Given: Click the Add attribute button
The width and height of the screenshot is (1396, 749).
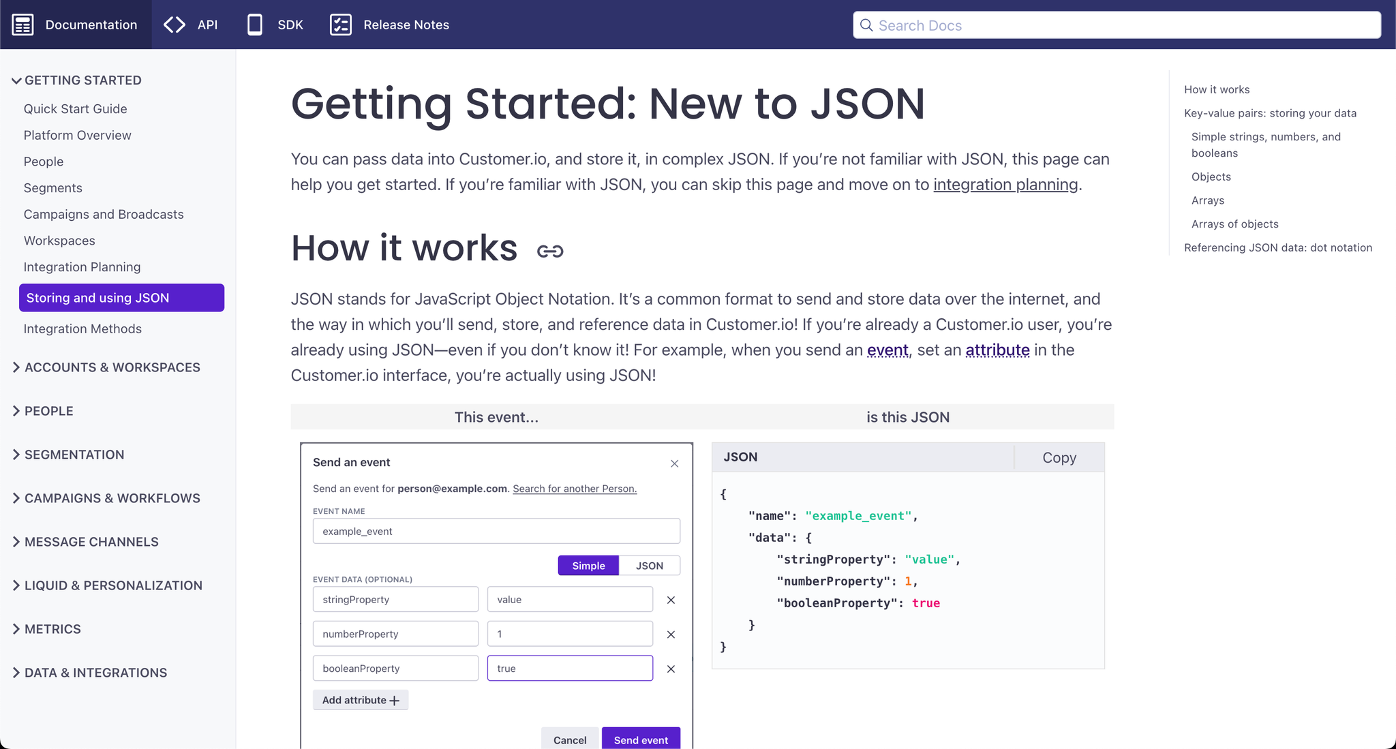Looking at the screenshot, I should pos(361,700).
